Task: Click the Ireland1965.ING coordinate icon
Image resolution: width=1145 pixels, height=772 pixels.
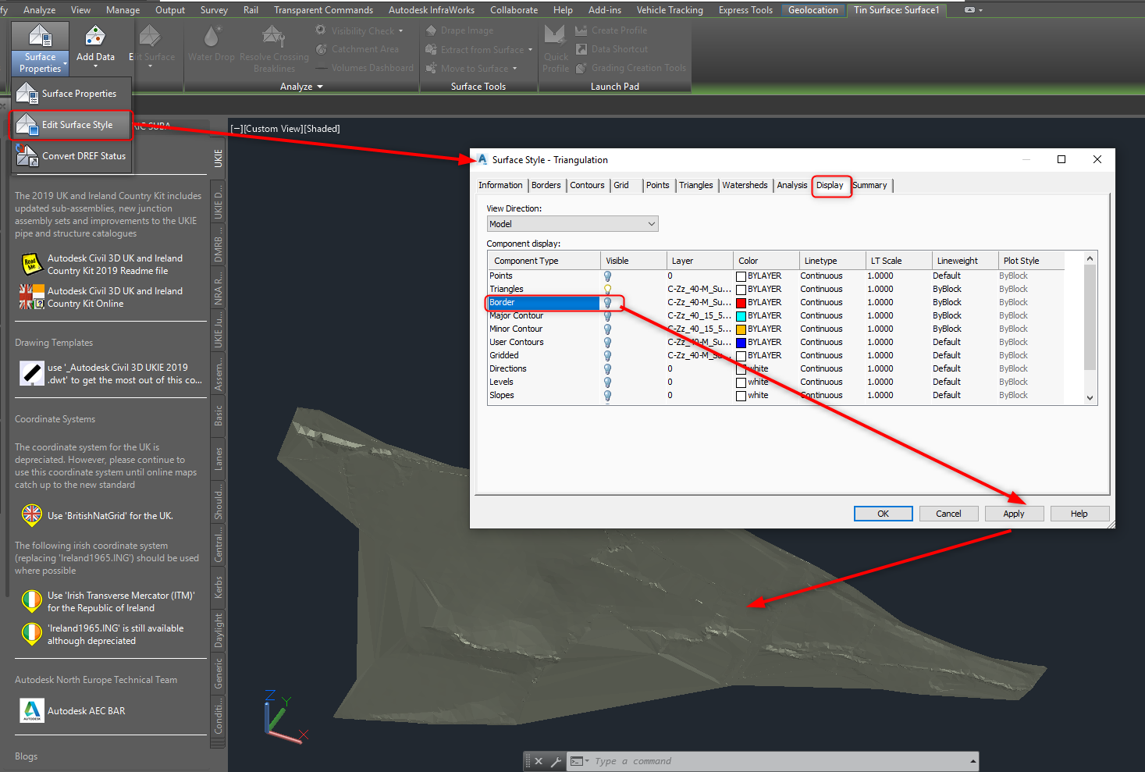Action: (x=31, y=634)
